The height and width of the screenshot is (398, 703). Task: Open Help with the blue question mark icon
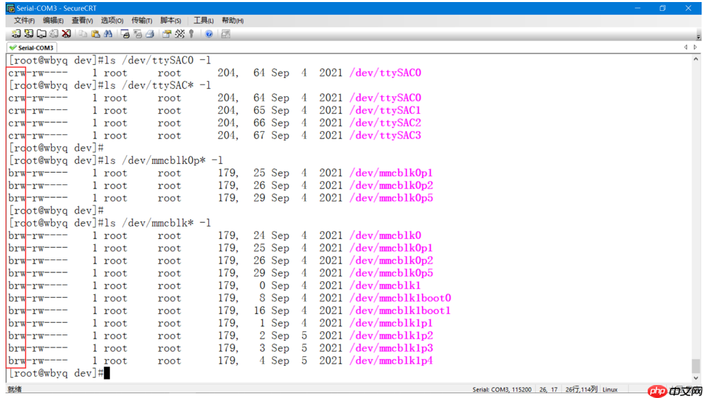tap(209, 33)
